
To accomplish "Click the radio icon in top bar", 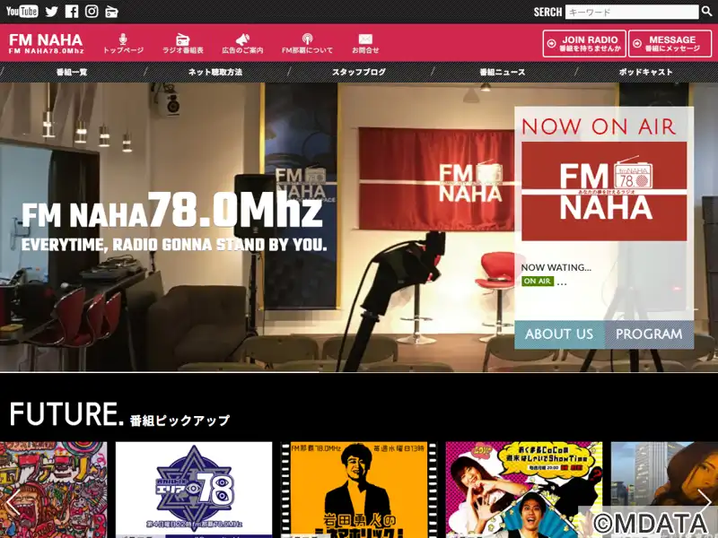I will tap(111, 12).
